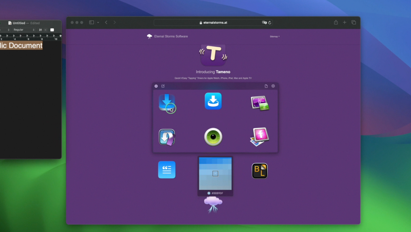Open the Sitemap dropdown menu
Screen dimensions: 411x232
[x=274, y=36]
